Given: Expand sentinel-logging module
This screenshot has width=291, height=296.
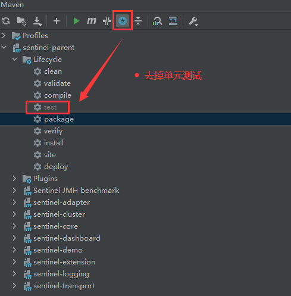Looking at the screenshot, I should pyautogui.click(x=14, y=274).
